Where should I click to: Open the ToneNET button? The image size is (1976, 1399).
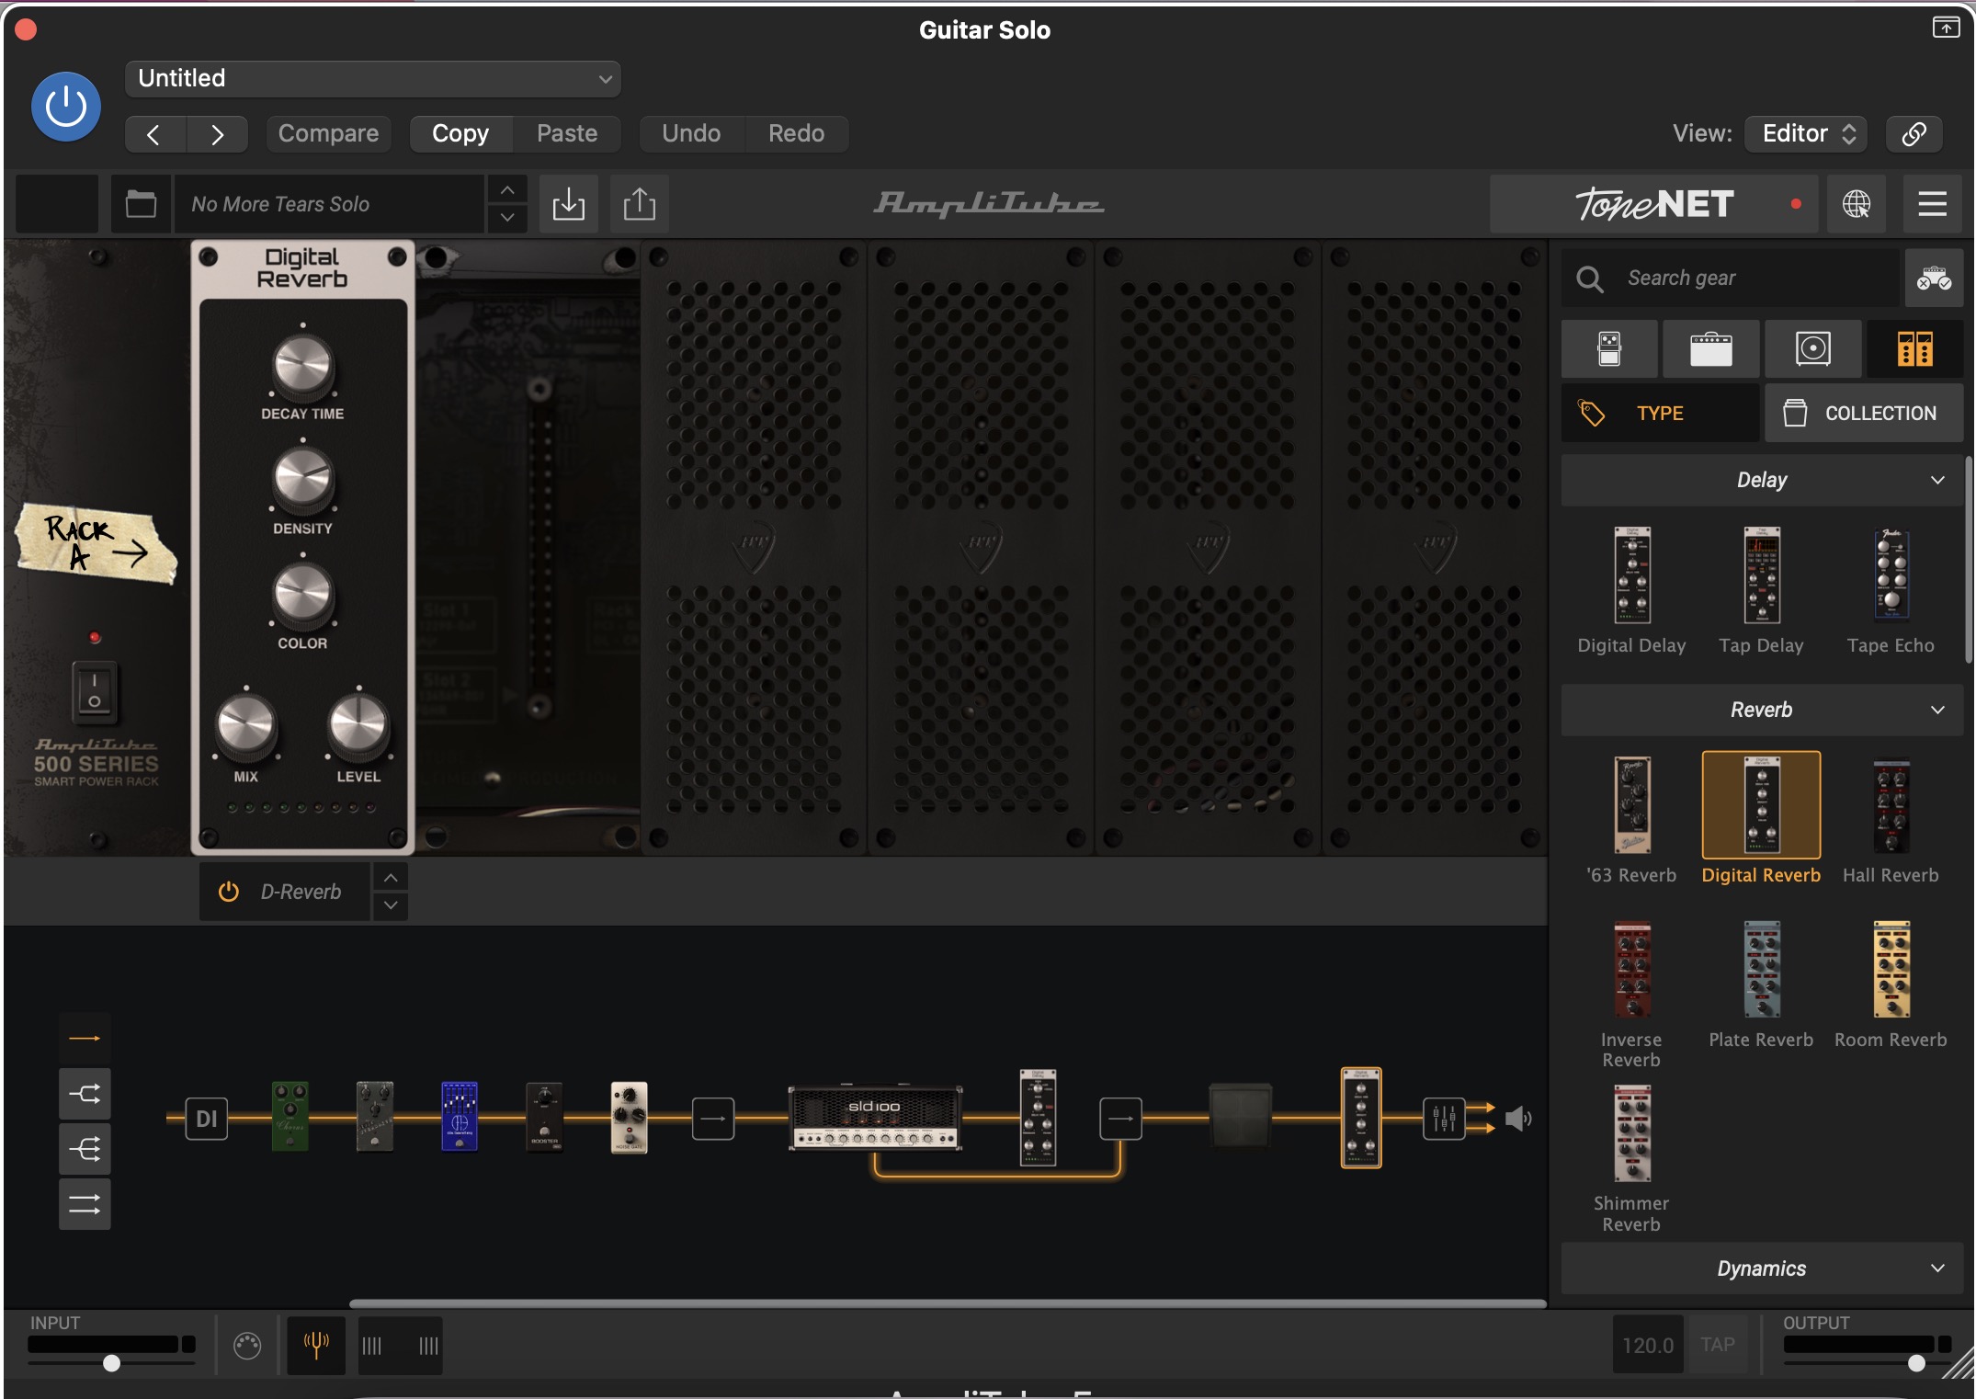point(1653,203)
